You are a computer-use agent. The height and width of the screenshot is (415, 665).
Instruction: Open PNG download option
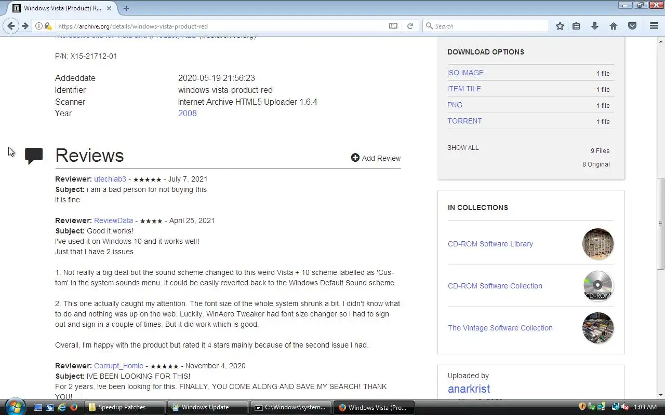[455, 105]
